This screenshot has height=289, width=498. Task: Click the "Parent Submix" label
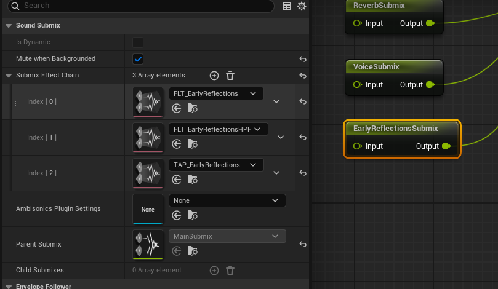(38, 244)
